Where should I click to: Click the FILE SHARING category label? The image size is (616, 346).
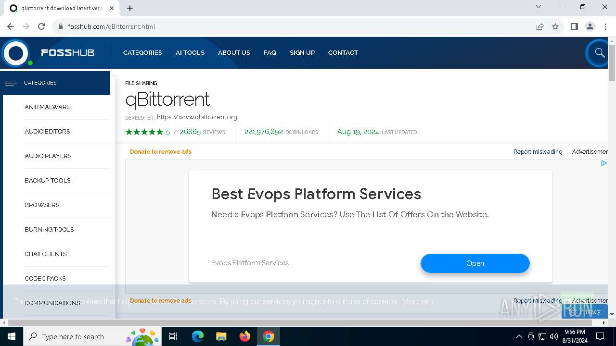(141, 83)
